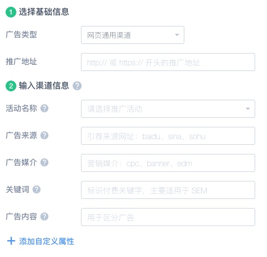Click the help icon beside 活动名称

point(44,108)
